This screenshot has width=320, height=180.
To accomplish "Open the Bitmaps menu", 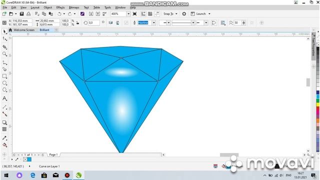I will (74, 7).
